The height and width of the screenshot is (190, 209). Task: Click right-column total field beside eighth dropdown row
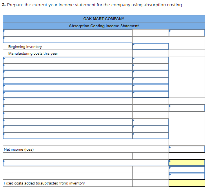pyautogui.click(x=187, y=108)
